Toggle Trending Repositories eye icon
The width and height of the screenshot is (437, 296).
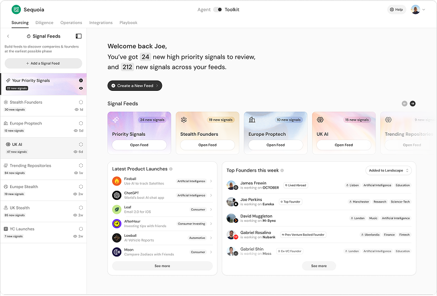pos(76,173)
